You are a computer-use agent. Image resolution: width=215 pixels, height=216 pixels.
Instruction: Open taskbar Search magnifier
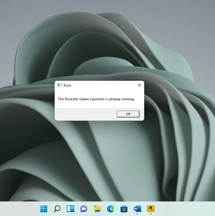(57, 209)
